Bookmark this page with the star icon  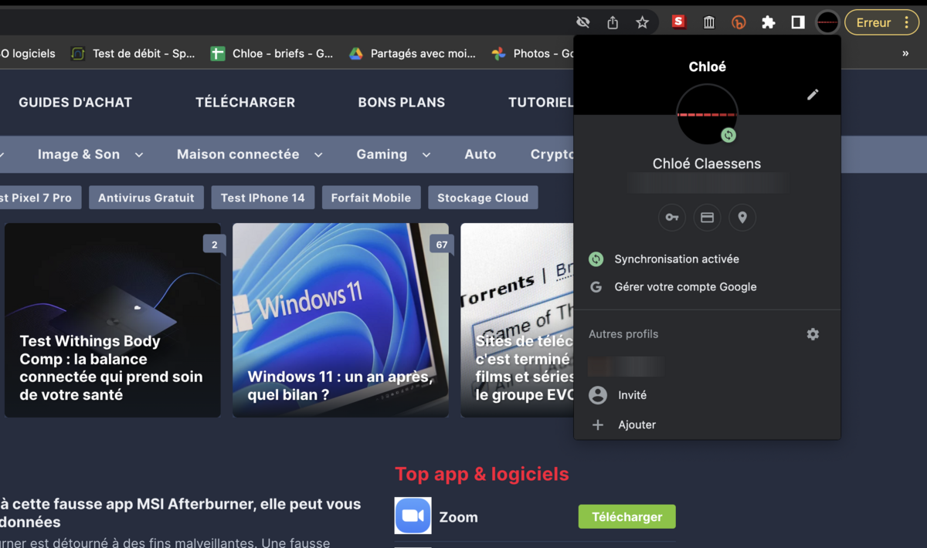pos(642,22)
